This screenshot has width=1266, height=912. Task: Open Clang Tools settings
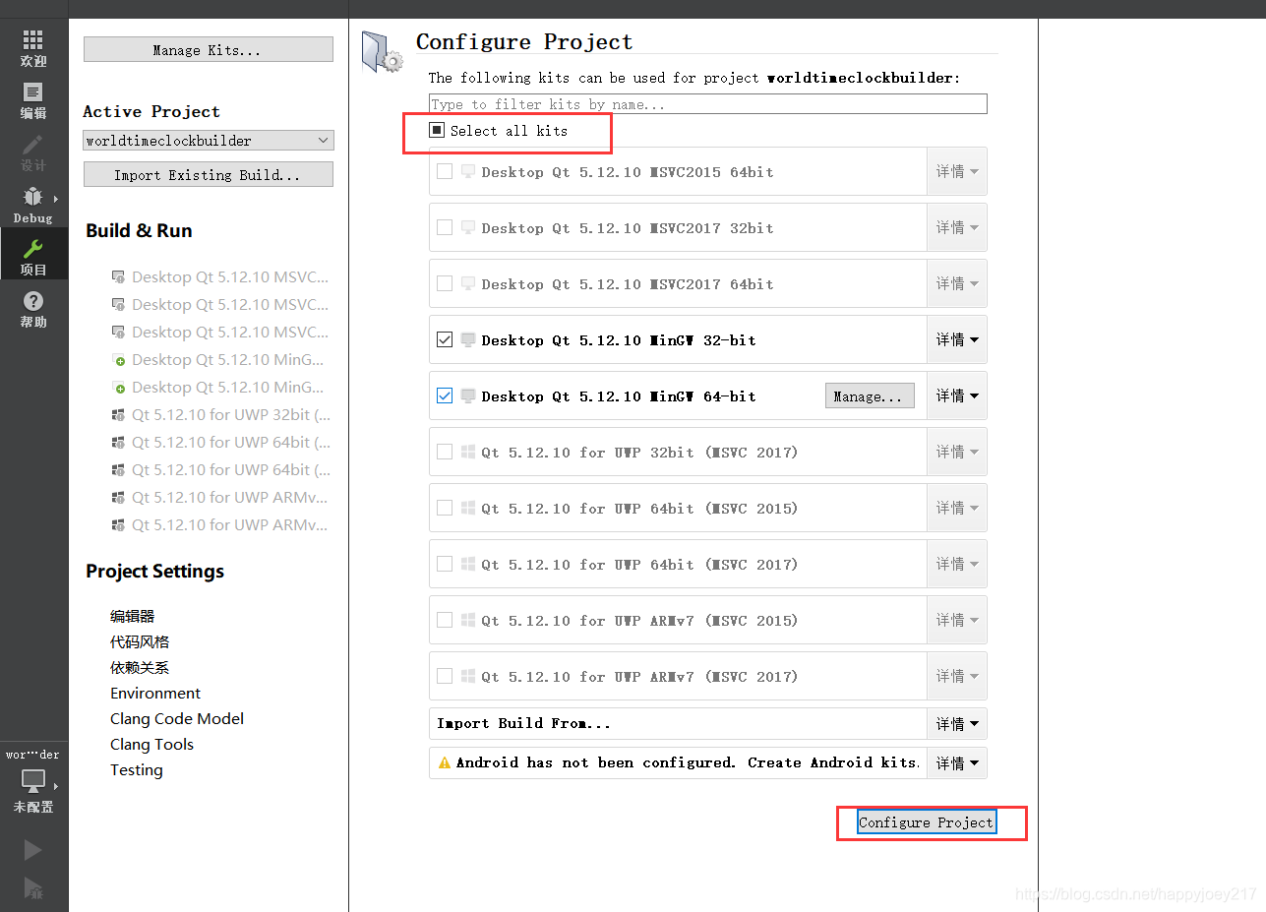tap(151, 744)
